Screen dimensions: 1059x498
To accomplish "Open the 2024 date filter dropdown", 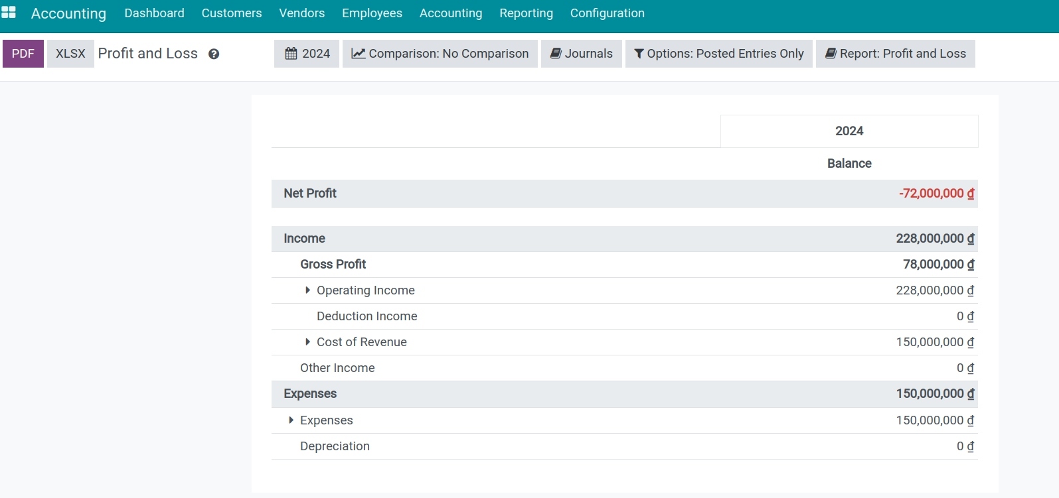I will [x=307, y=54].
